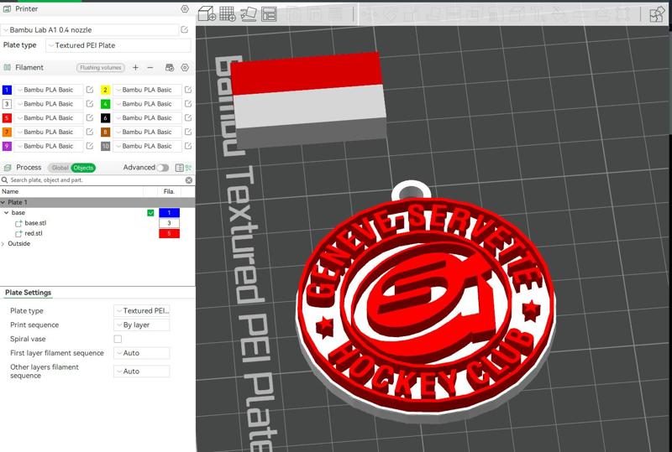Toggle the Advanced mode switch

(x=162, y=168)
